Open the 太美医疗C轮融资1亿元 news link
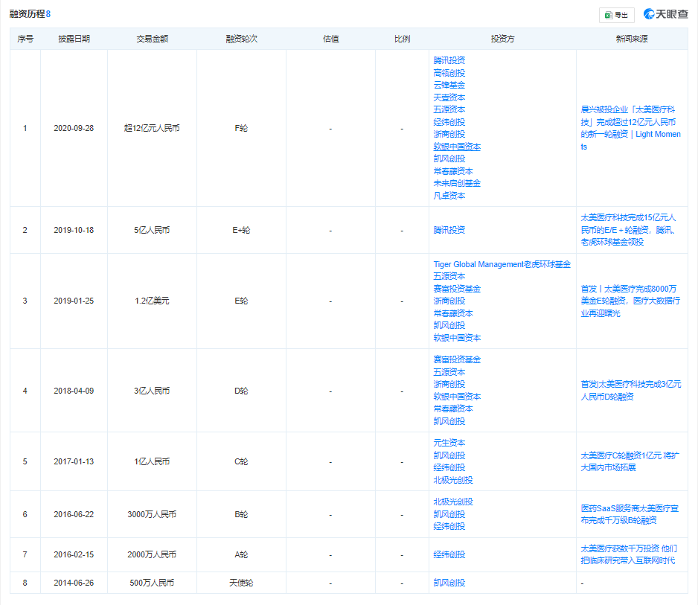Screen dimensions: 698x605 tap(629, 461)
